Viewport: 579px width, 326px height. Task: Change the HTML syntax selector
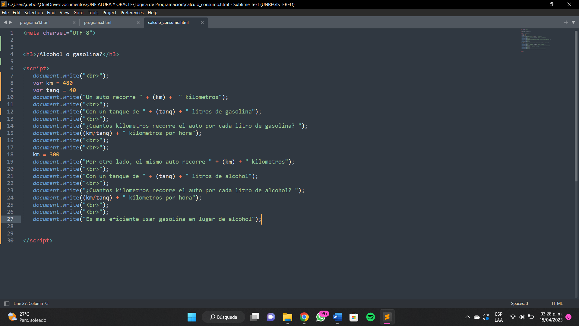(557, 304)
